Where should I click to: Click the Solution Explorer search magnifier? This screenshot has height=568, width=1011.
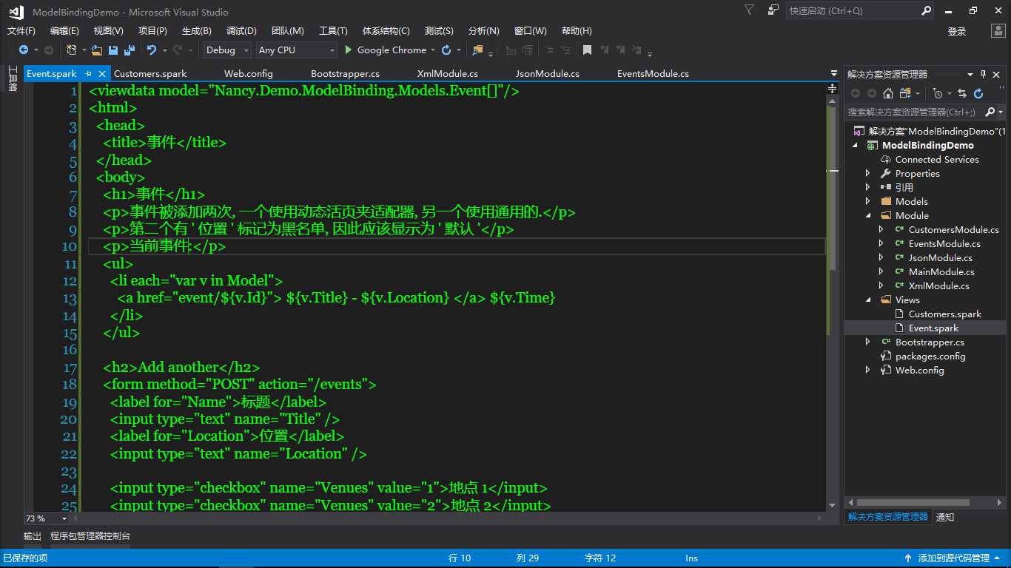(x=990, y=112)
